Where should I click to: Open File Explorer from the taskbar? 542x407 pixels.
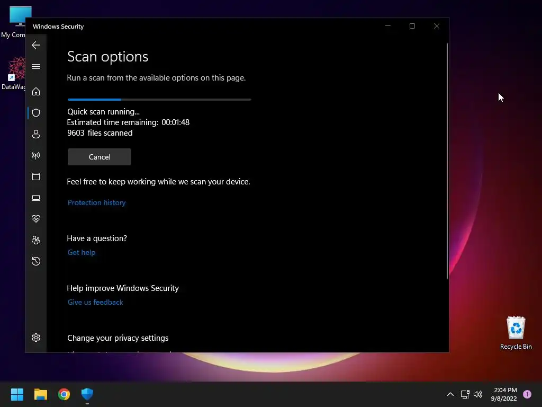pos(40,394)
